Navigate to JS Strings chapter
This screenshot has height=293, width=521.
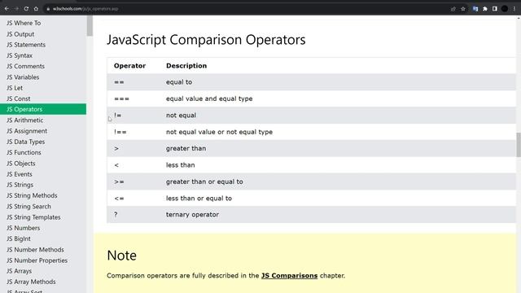pos(20,185)
